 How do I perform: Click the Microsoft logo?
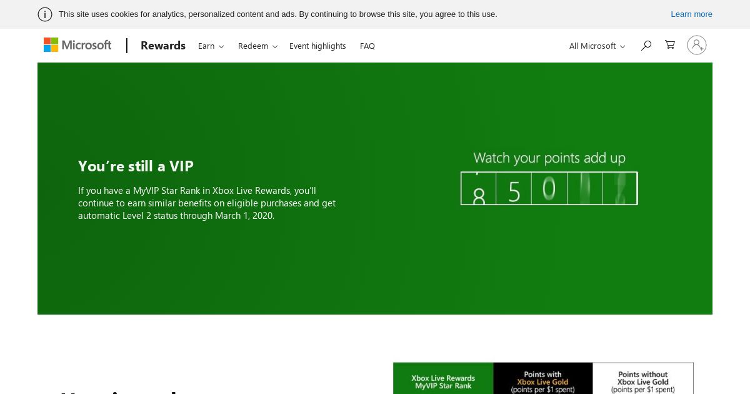[x=77, y=45]
